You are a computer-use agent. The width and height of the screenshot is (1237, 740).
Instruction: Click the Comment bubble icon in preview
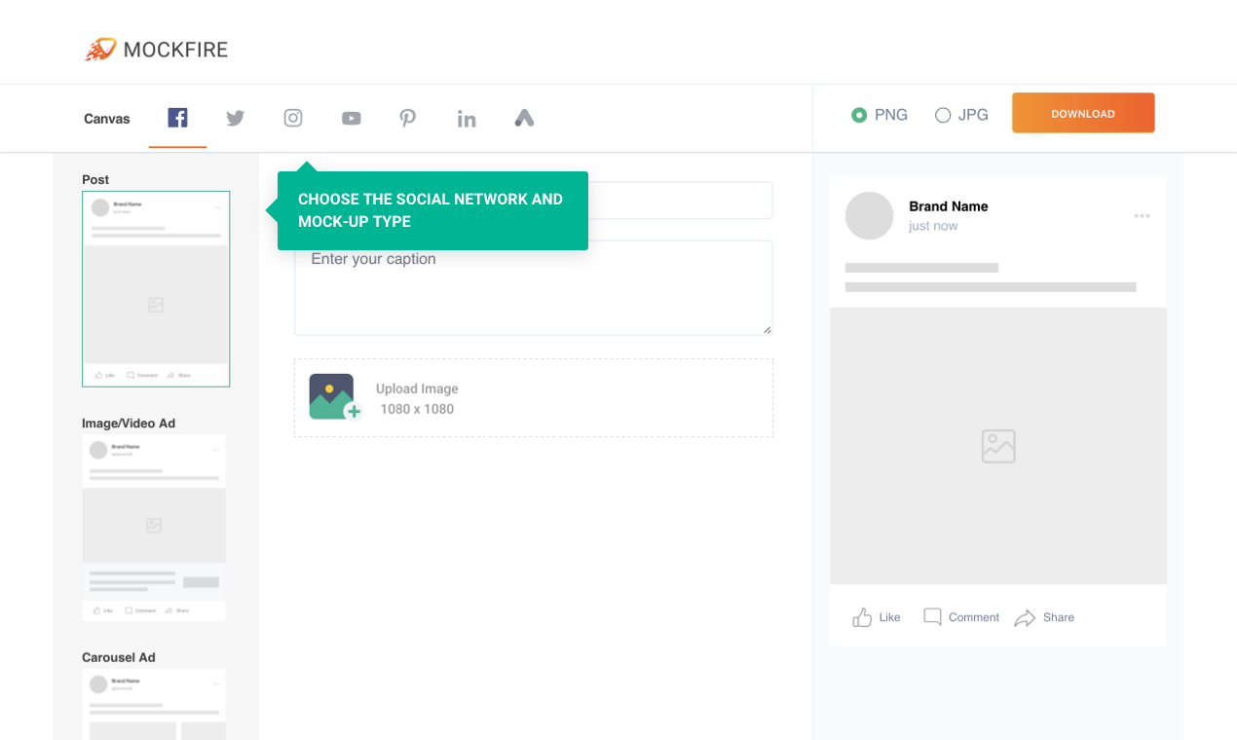coord(932,617)
